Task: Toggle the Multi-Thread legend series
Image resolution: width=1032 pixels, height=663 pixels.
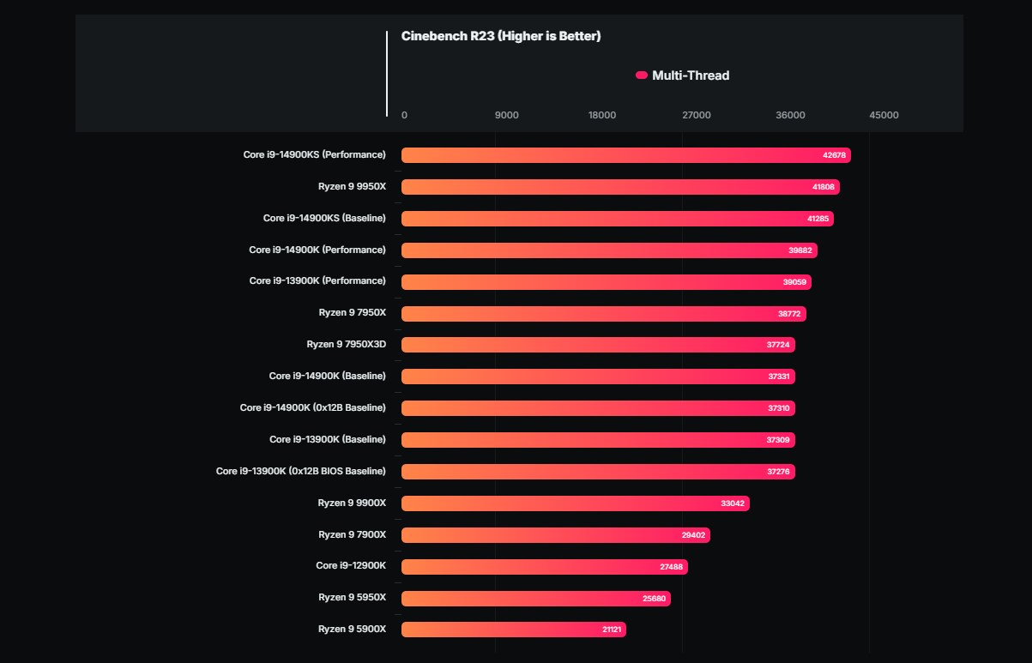Action: [x=682, y=75]
